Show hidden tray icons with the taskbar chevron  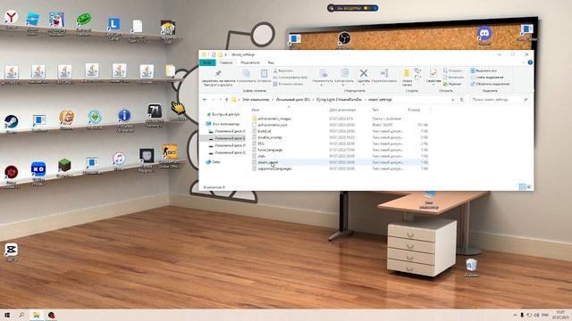515,315
